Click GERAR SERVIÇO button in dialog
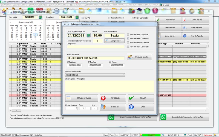Screen dimensions: 219x137 point(82,98)
